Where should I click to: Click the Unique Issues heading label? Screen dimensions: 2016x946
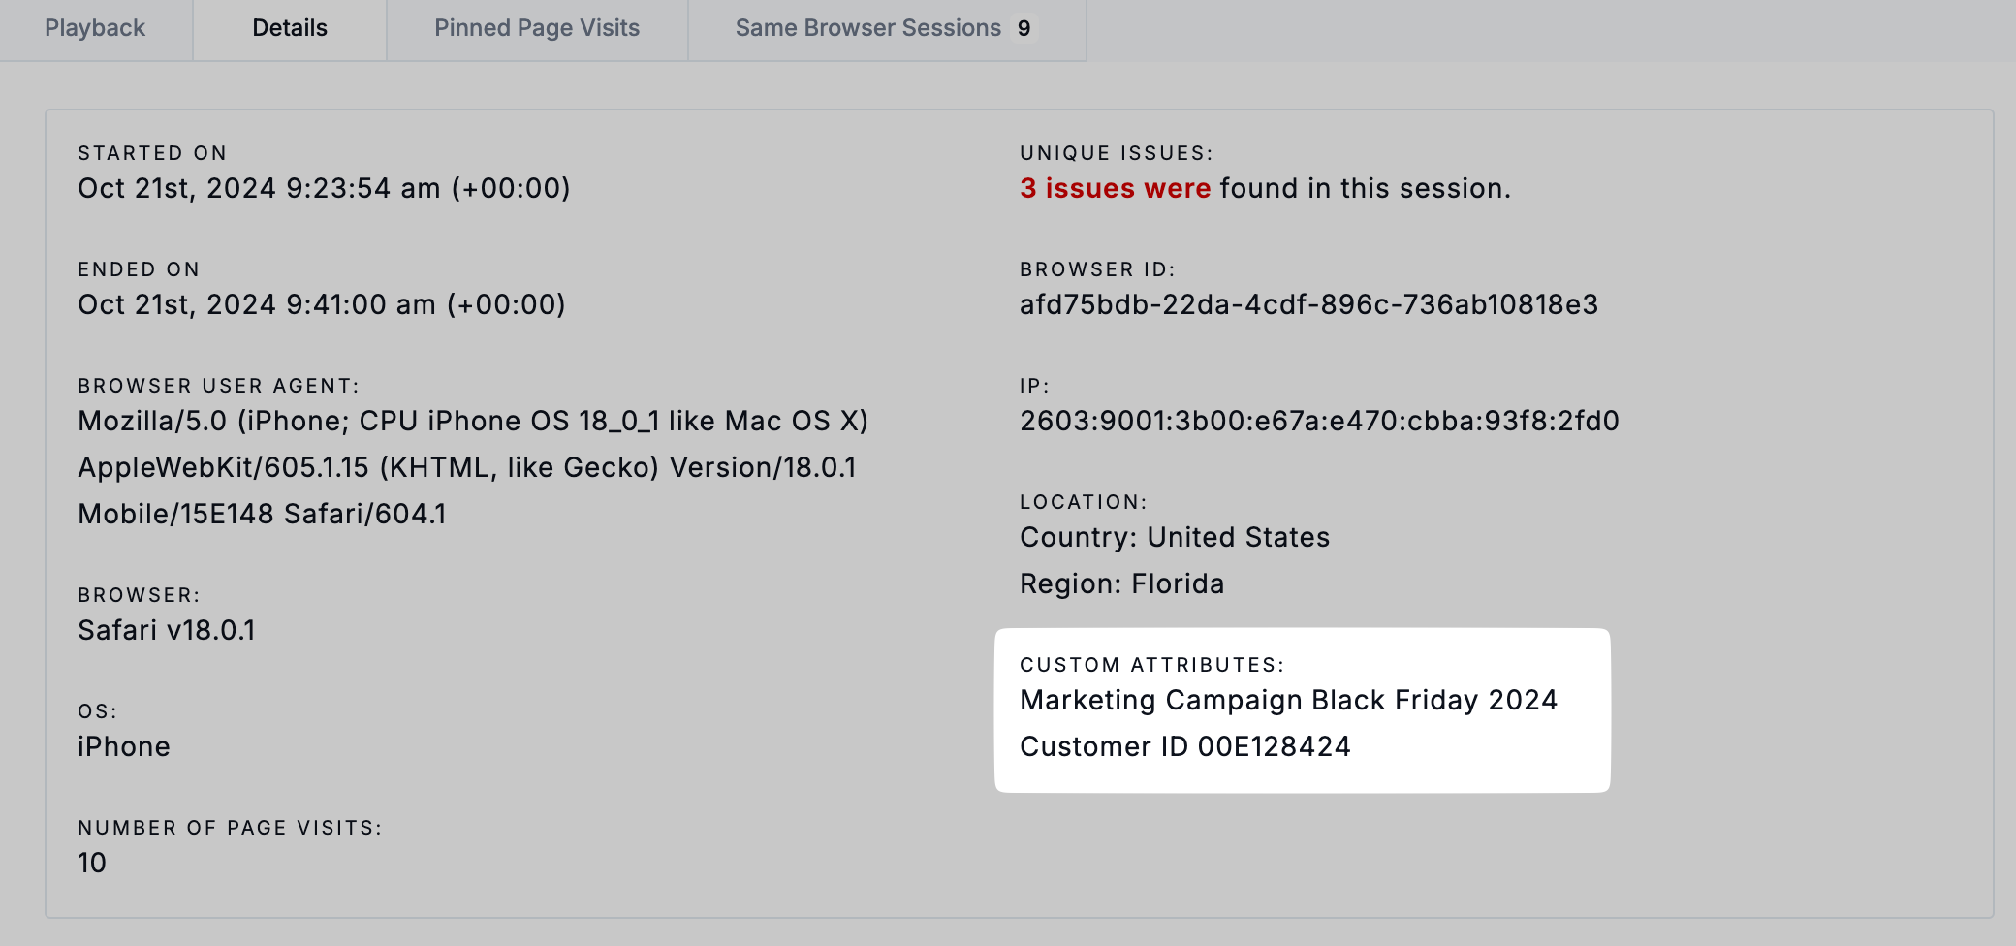pyautogui.click(x=1116, y=153)
